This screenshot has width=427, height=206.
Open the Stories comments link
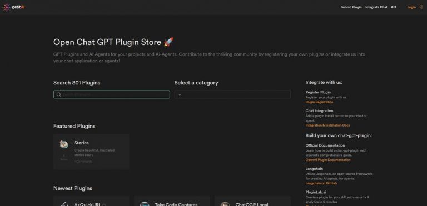pyautogui.click(x=83, y=162)
